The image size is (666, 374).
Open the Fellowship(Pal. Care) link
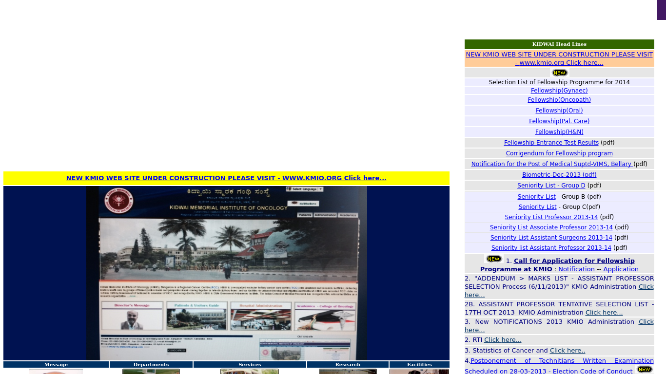tap(559, 121)
